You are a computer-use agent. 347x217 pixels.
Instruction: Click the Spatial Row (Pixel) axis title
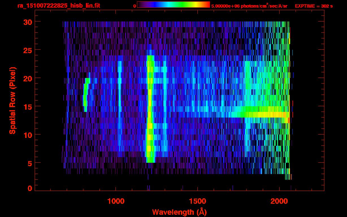click(x=12, y=100)
